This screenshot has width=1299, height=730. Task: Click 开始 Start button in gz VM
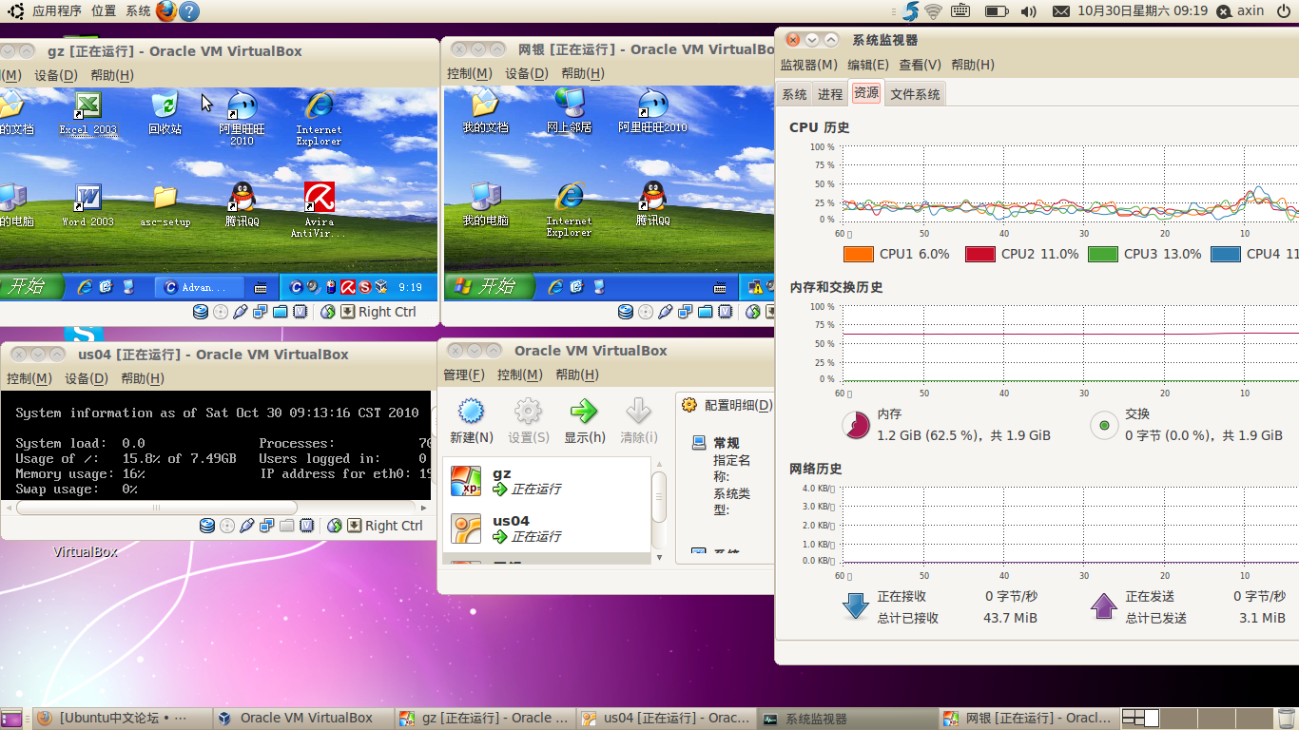30,286
